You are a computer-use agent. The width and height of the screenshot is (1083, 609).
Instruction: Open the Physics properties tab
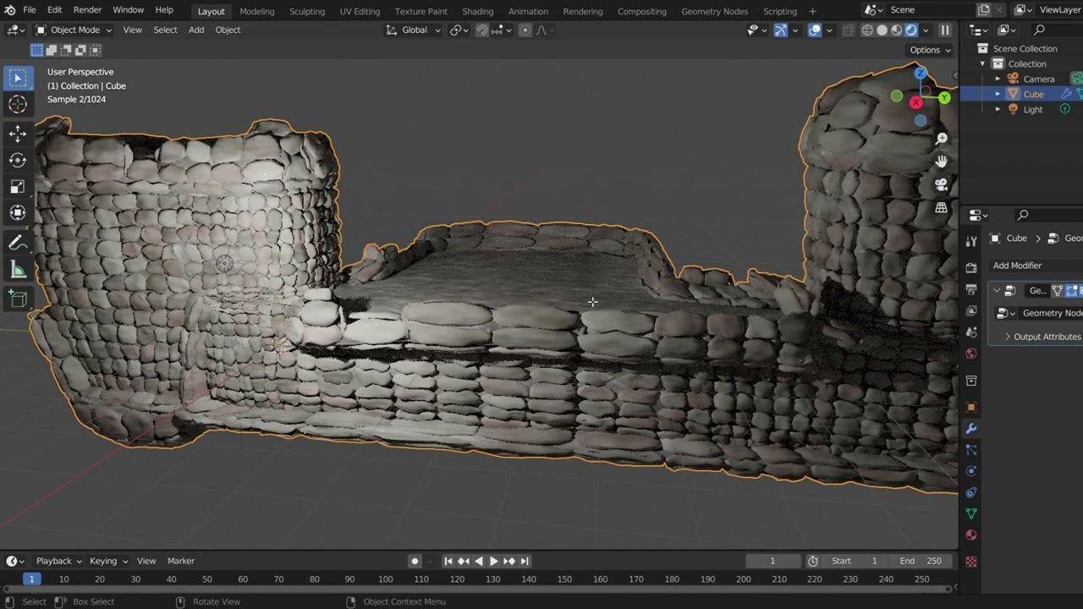pyautogui.click(x=971, y=471)
